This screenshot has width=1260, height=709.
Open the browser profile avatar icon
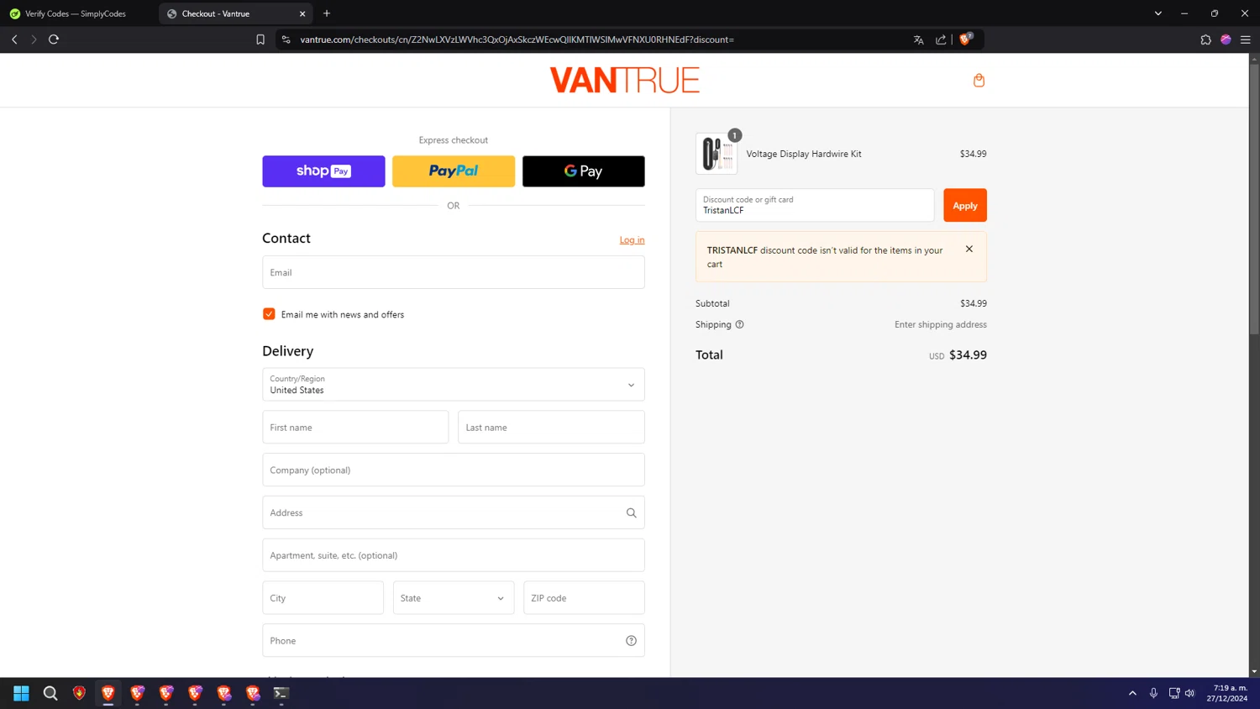point(1226,39)
